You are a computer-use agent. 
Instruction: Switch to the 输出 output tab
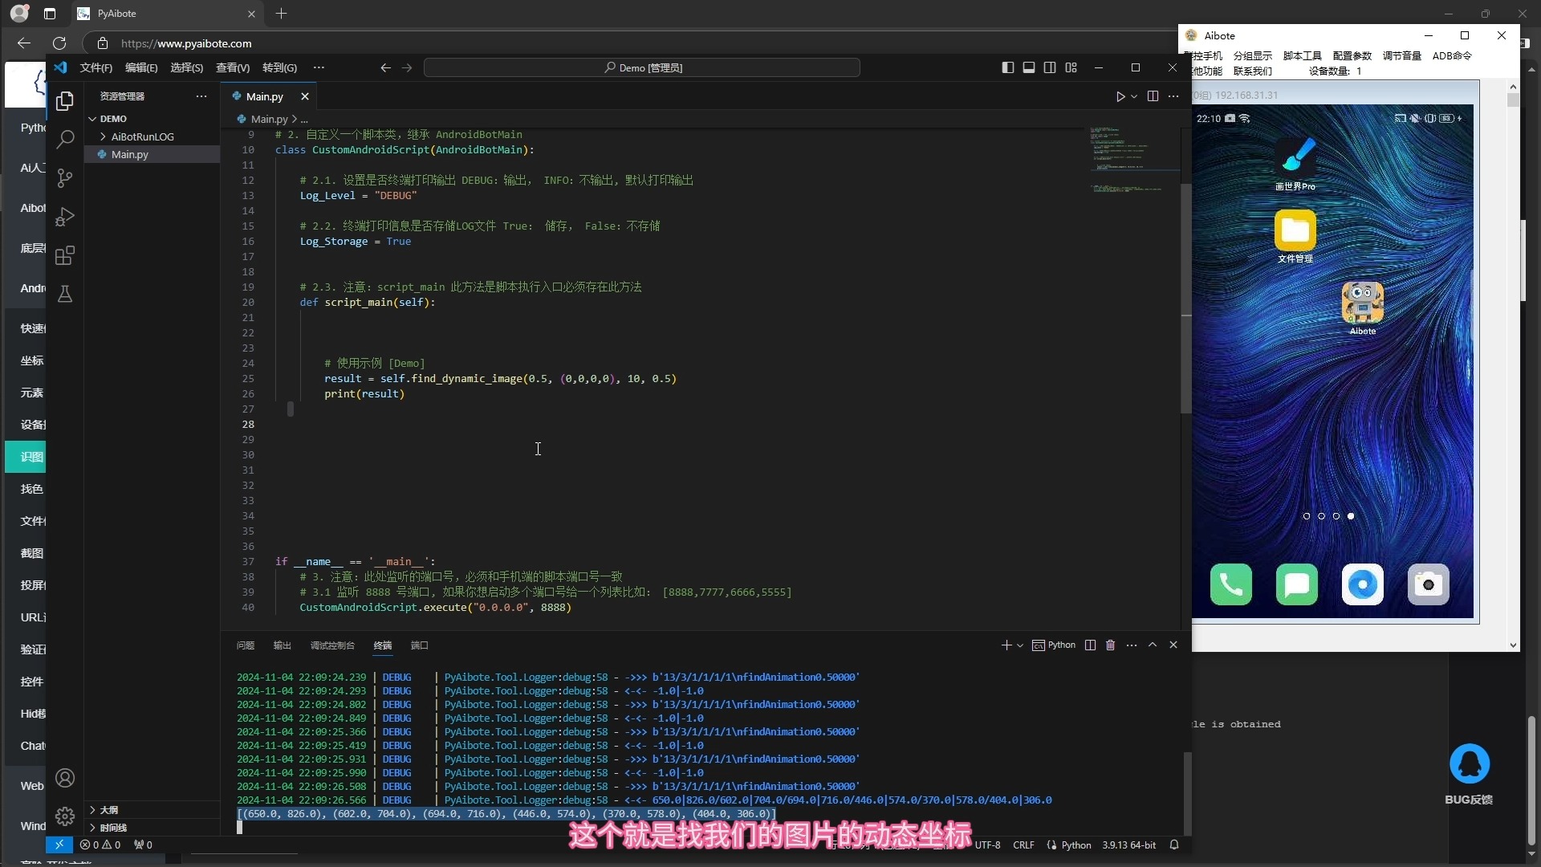282,645
